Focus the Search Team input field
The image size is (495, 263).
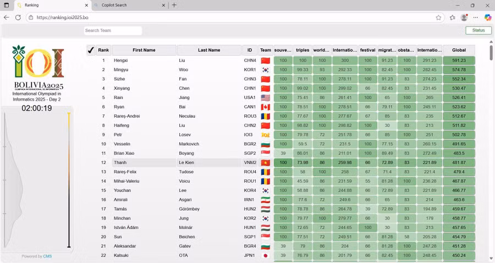[113, 31]
